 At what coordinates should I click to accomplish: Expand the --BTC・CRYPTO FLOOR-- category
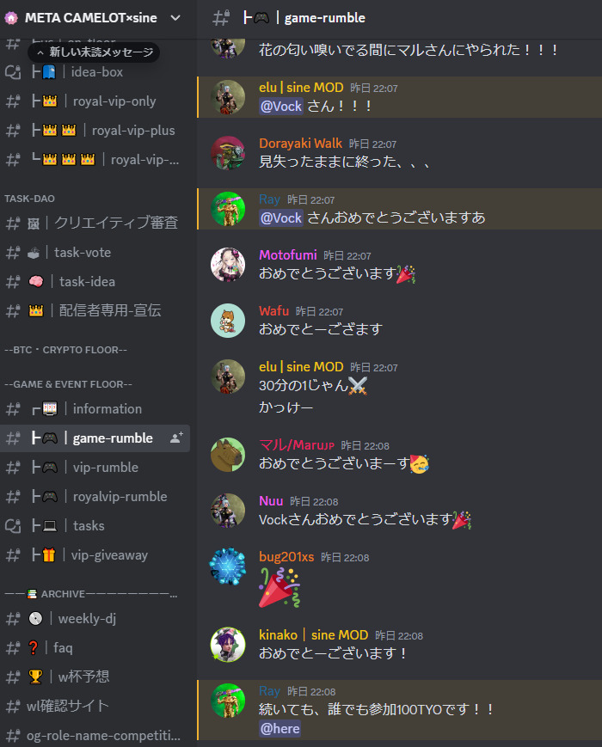65,350
